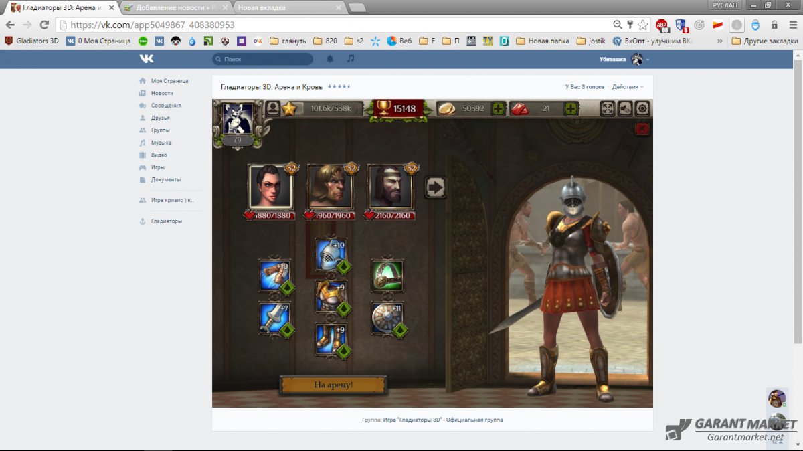Click the player avatar portrait with level 79
Screen dimensions: 803x451
point(238,119)
